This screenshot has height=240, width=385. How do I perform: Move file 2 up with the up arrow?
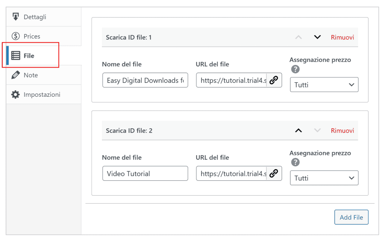point(299,130)
